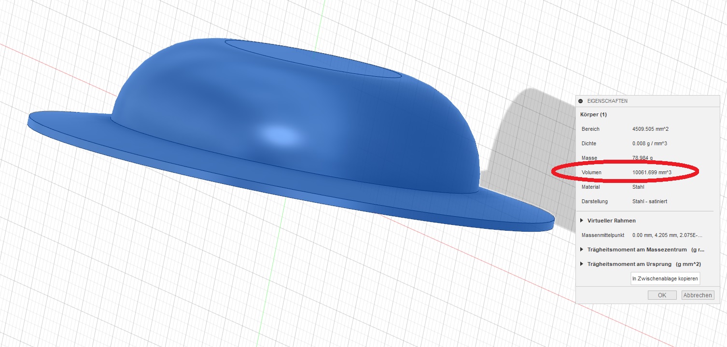The image size is (727, 347).
Task: Click the In Zwischenablage kopieren button
Action: coord(665,279)
